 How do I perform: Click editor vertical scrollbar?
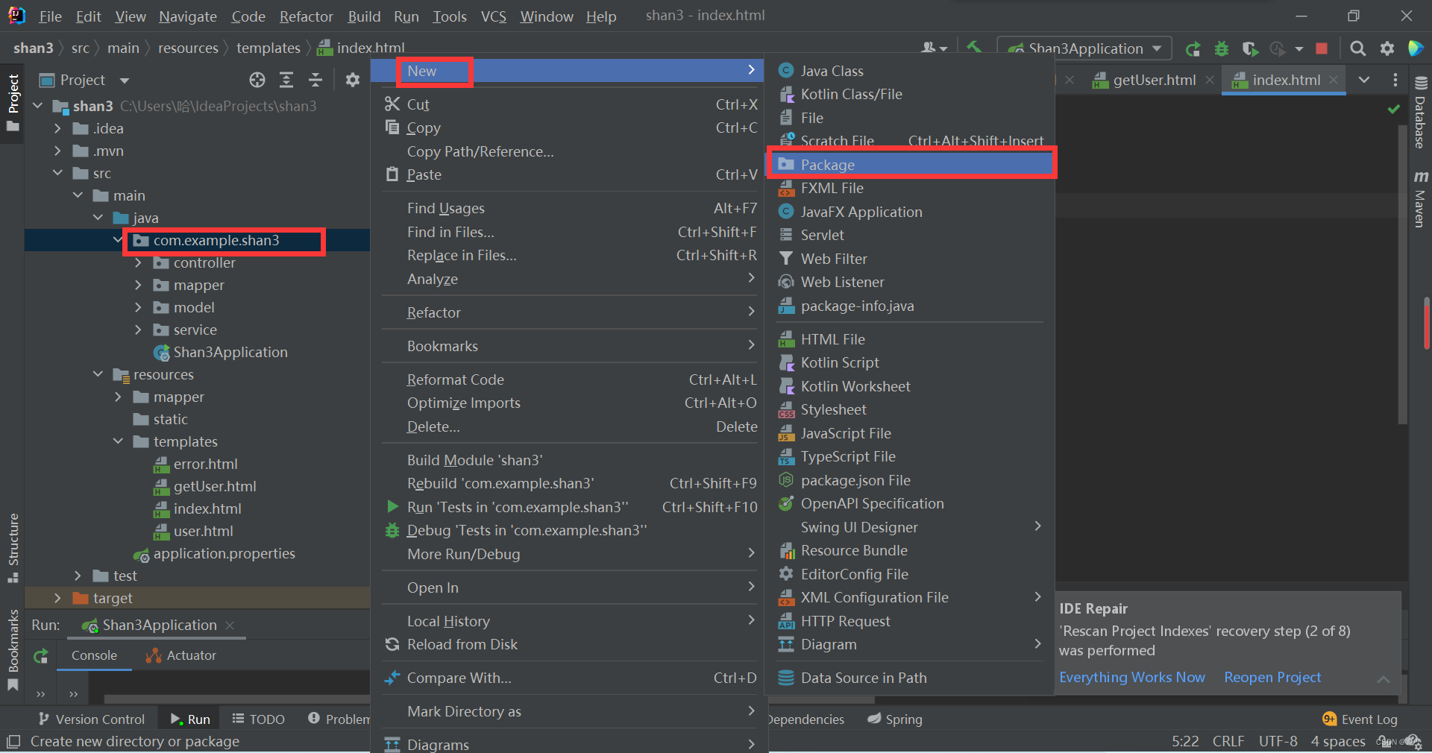pos(1402,276)
